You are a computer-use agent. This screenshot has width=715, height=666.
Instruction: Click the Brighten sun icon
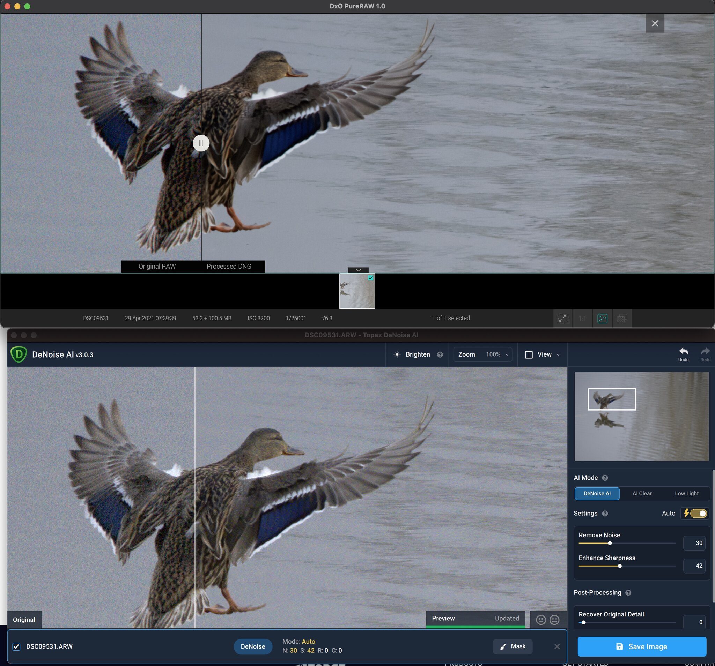[x=397, y=354]
